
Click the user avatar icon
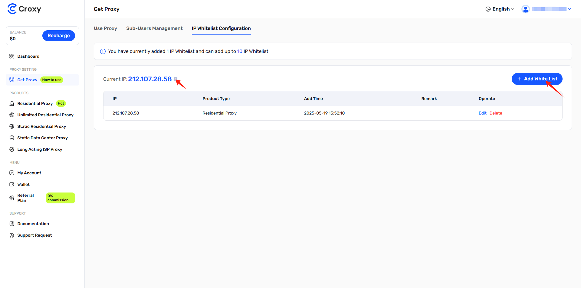pyautogui.click(x=526, y=9)
